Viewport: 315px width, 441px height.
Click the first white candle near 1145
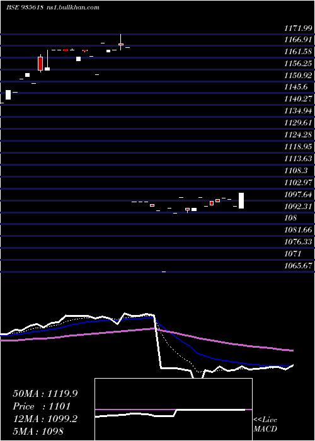pyautogui.click(x=8, y=94)
